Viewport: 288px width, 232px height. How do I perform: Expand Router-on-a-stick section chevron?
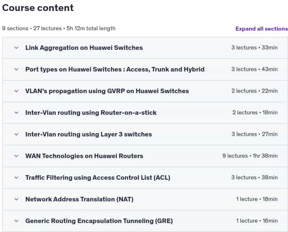point(16,113)
